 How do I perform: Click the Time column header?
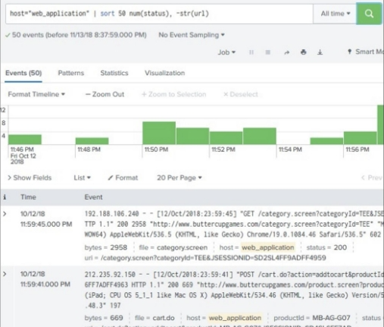tap(28, 197)
